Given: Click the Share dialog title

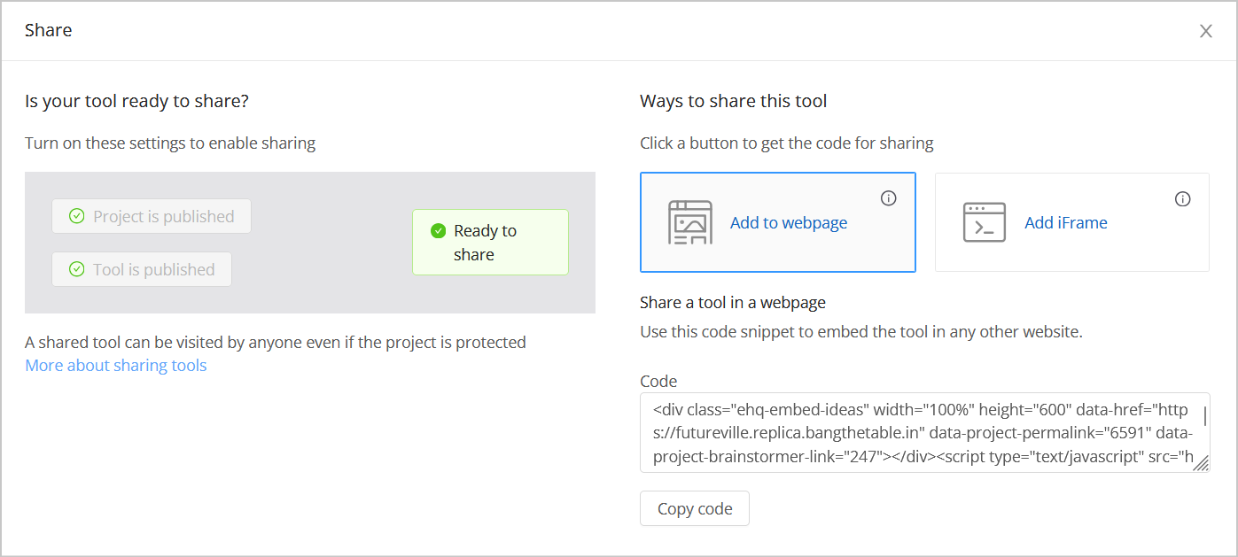Looking at the screenshot, I should [x=49, y=30].
